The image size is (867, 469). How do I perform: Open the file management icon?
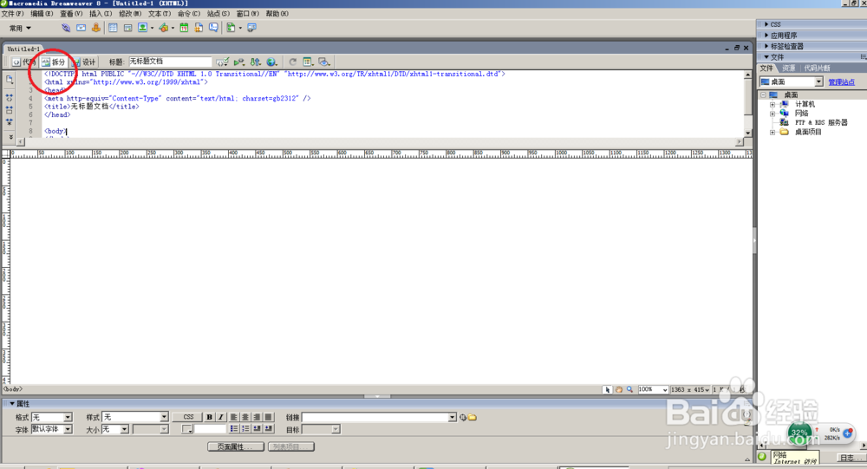(x=255, y=62)
